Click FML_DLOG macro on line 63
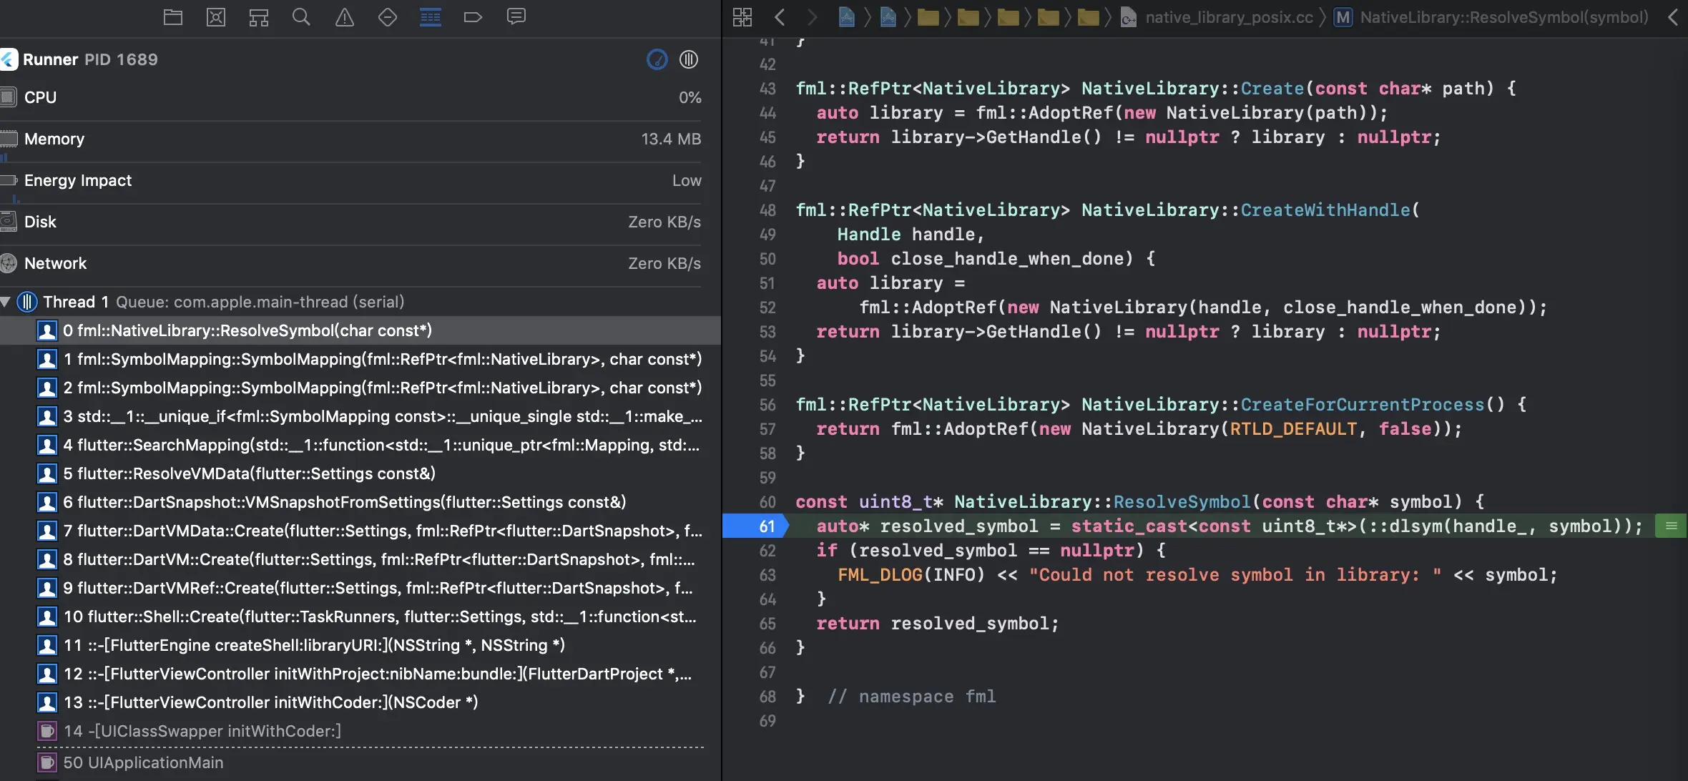Viewport: 1688px width, 781px height. (x=880, y=575)
